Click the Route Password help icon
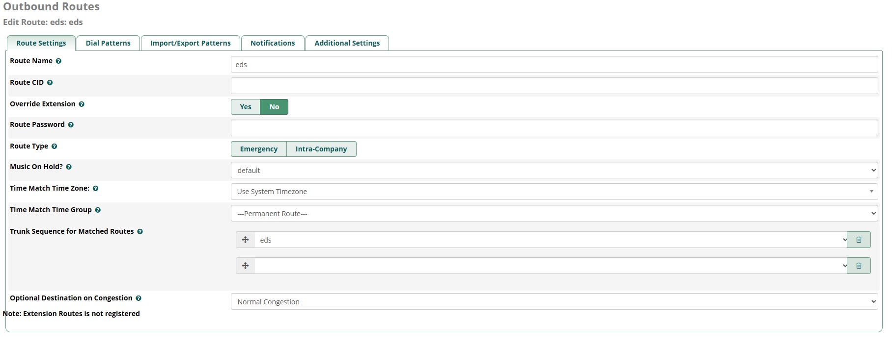This screenshot has width=892, height=345. click(71, 125)
